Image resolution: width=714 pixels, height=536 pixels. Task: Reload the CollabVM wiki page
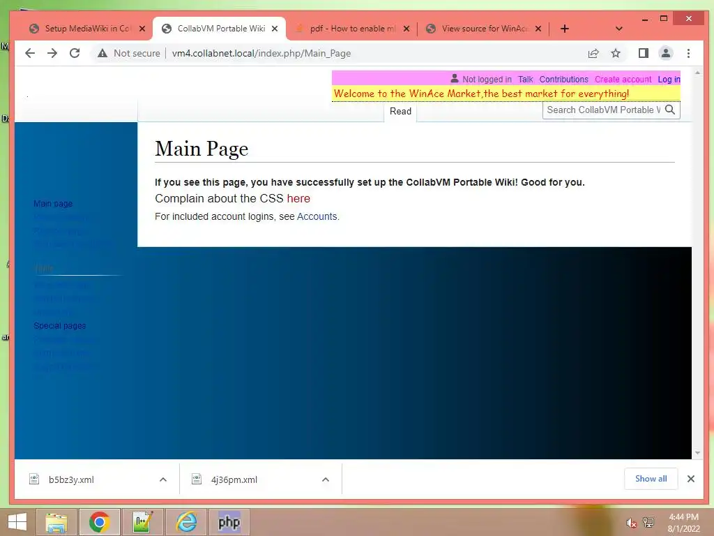[x=75, y=53]
